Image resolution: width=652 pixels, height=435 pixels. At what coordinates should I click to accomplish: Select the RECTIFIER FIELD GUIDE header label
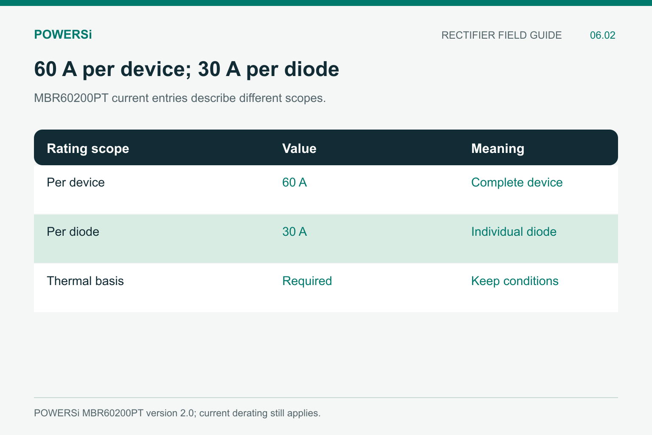[x=501, y=35]
